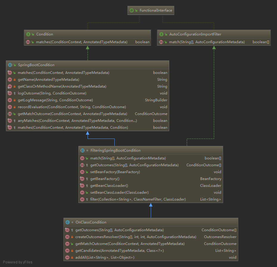Click the method icon beside getClassOrMethodName
277x267 pixels.
[10, 87]
